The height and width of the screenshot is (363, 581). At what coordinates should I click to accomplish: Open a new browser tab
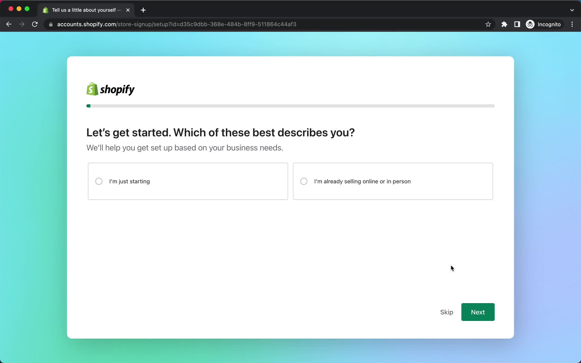(143, 10)
